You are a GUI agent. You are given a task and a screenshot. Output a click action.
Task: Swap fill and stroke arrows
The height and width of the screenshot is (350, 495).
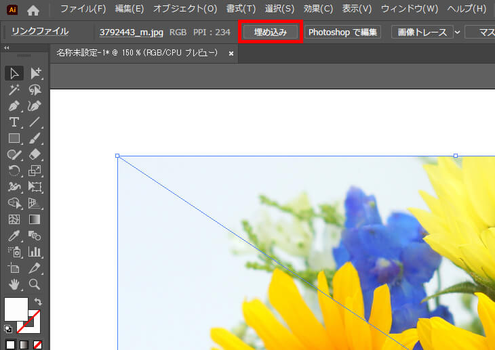38,302
